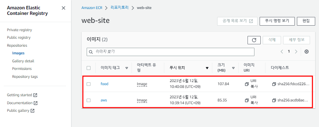Viewport: 319px width, 127px height.
Task: Copy digest icon for sha256:acdb8ae
Action: 274,100
